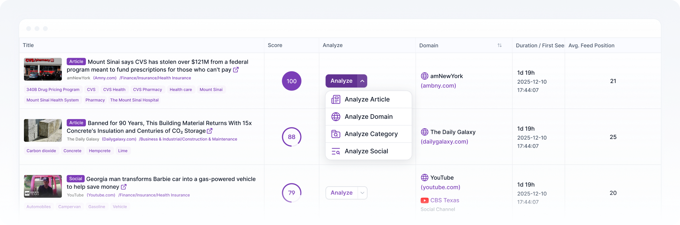Screen dimensions: 680x225
Task: Choose Analyze Social from the menu
Action: tap(369, 151)
